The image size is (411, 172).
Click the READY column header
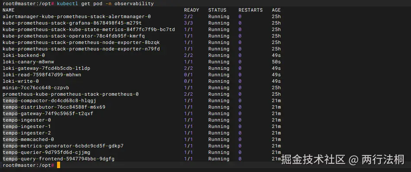tap(191, 10)
